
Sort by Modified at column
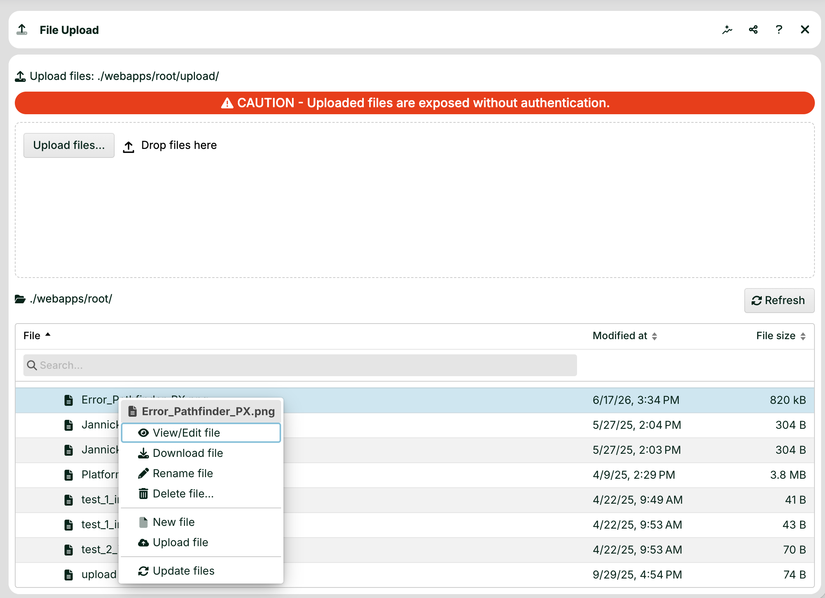625,336
